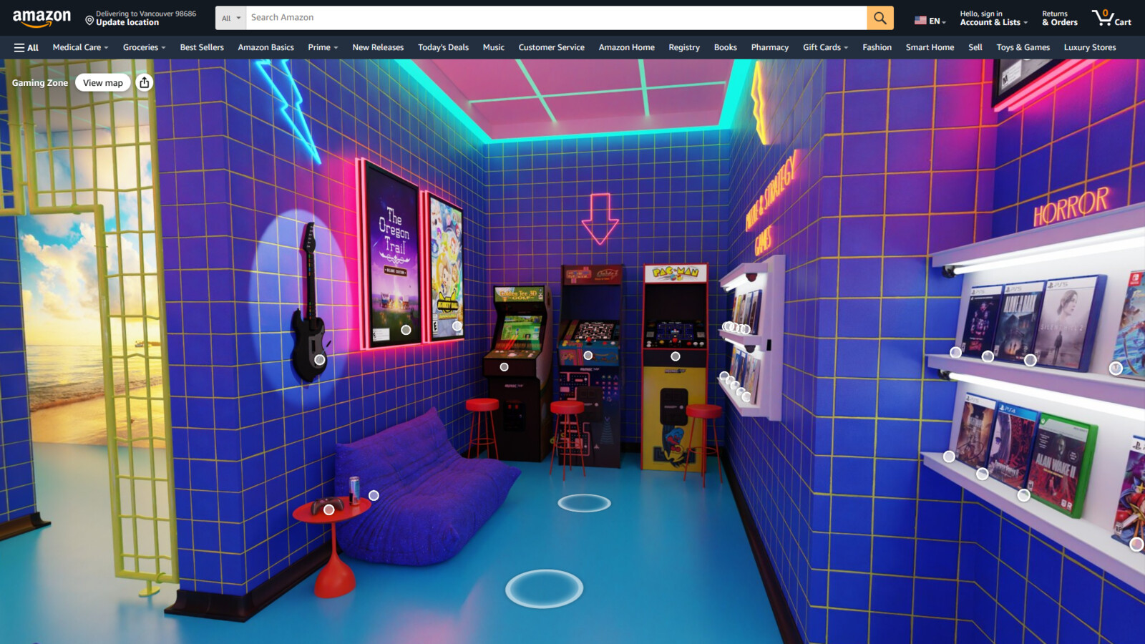
Task: Select the Alone in the Dark game hotspot
Action: [988, 356]
